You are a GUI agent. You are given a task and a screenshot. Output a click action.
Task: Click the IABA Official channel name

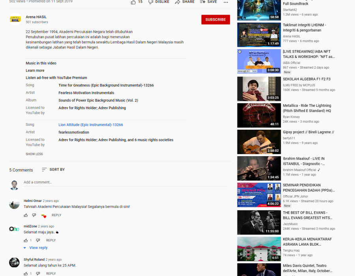pyautogui.click(x=291, y=63)
